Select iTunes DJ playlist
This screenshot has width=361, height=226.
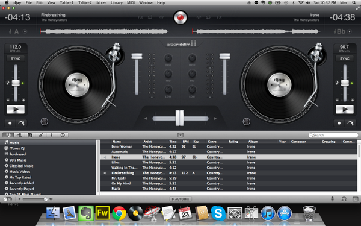pyautogui.click(x=17, y=148)
